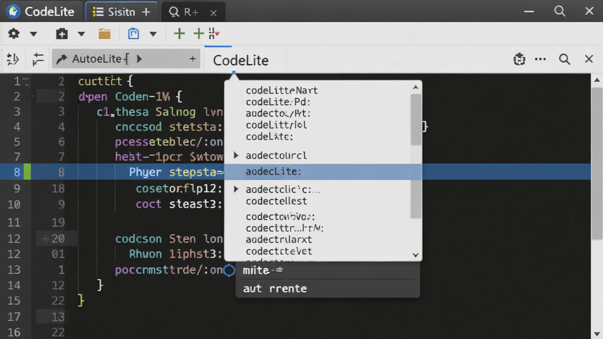Click the CodeLite logo icon in title bar

pos(14,12)
